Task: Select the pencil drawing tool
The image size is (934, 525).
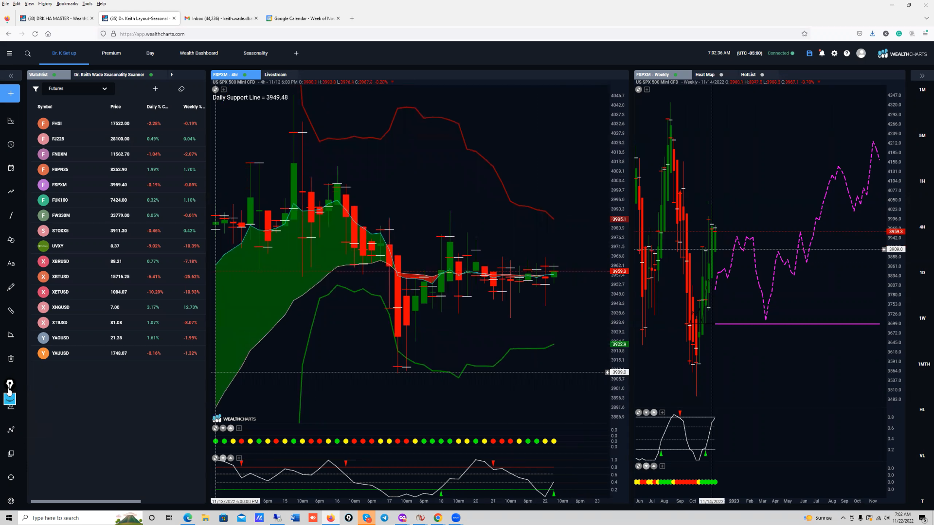Action: pyautogui.click(x=11, y=287)
